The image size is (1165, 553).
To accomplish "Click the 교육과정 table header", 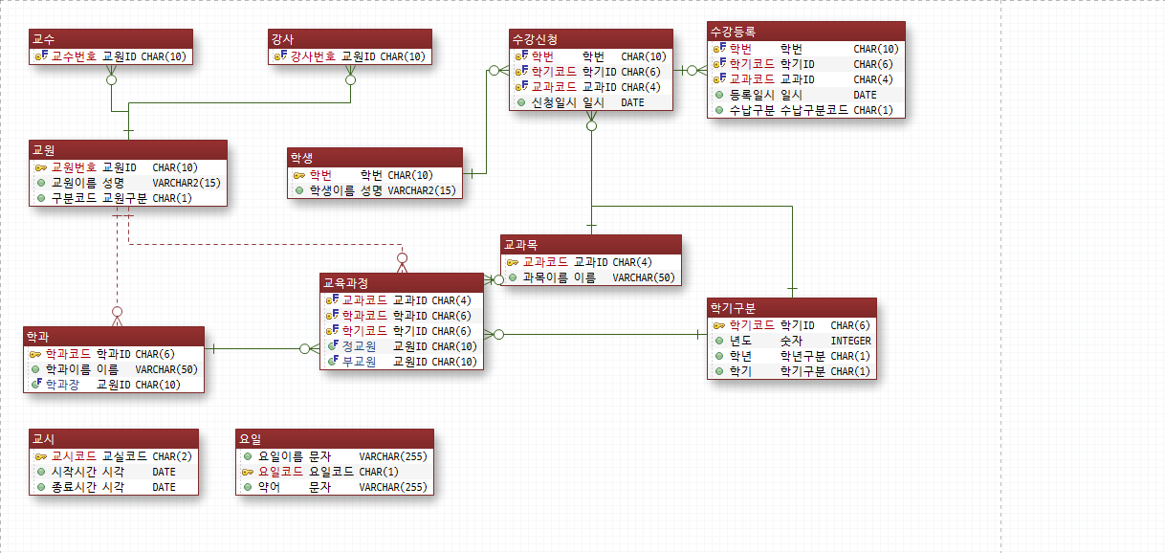I will pyautogui.click(x=402, y=283).
